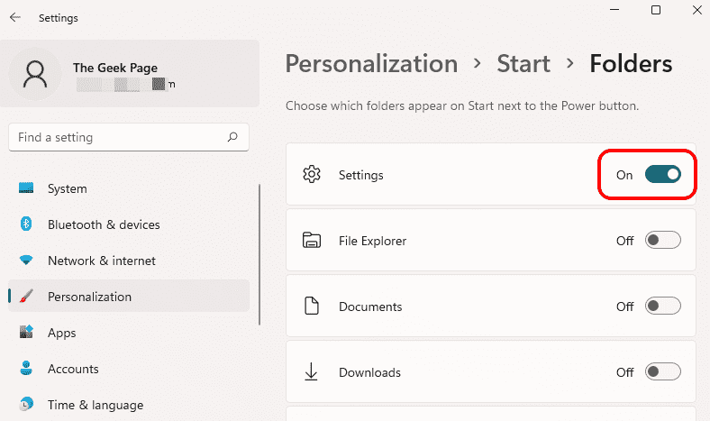Image resolution: width=710 pixels, height=421 pixels.
Task: Click the sidebar vertical scrollbar
Action: coord(259,254)
